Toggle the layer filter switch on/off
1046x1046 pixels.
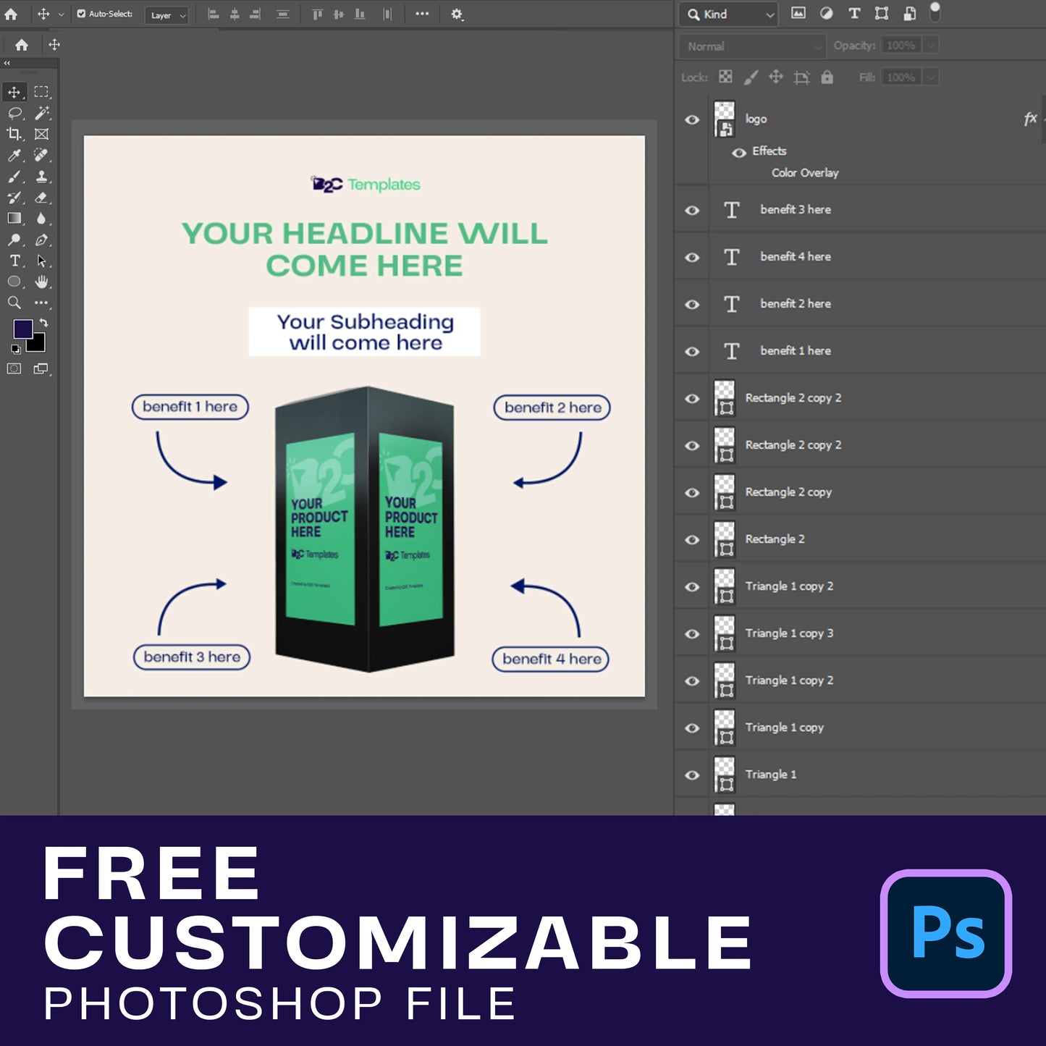[935, 12]
